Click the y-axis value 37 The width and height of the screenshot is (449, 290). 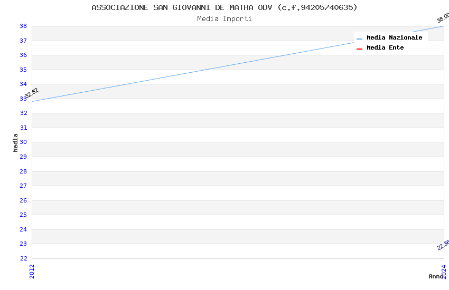click(23, 41)
